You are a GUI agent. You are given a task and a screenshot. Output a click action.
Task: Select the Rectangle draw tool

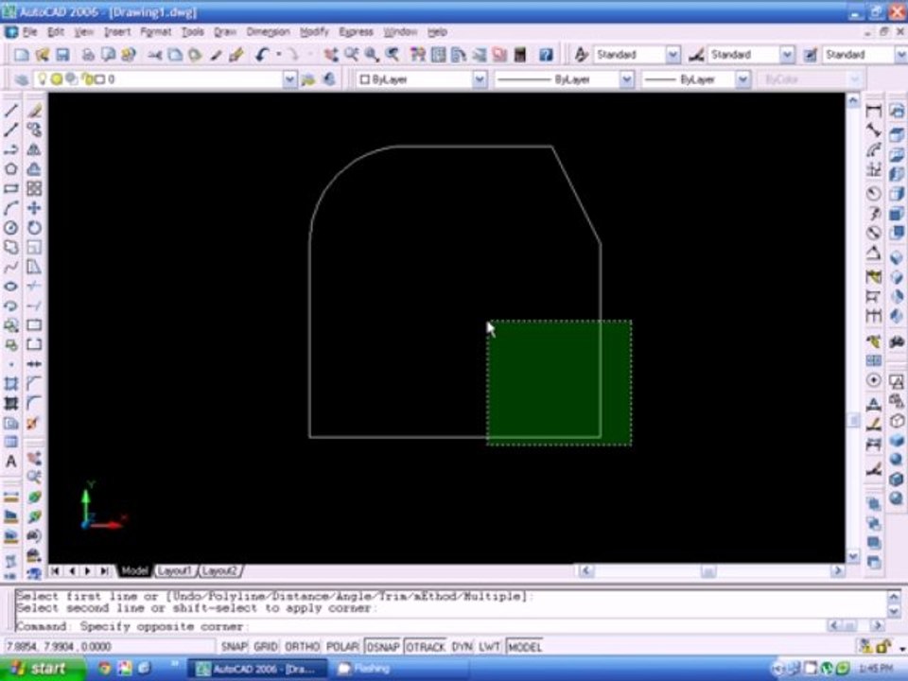click(x=11, y=189)
